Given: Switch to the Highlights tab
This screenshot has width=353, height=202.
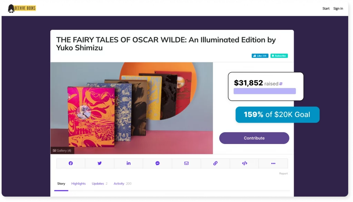Looking at the screenshot, I should (x=78, y=184).
